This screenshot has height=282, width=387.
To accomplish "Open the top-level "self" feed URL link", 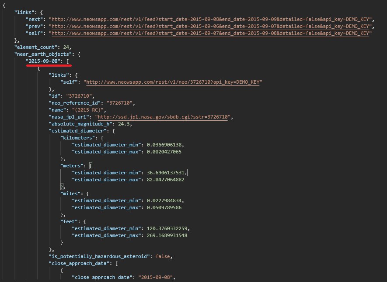I will [210, 33].
